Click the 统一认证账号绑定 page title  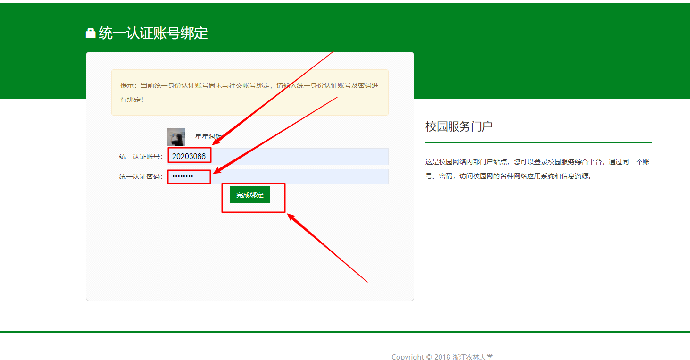[x=153, y=33]
